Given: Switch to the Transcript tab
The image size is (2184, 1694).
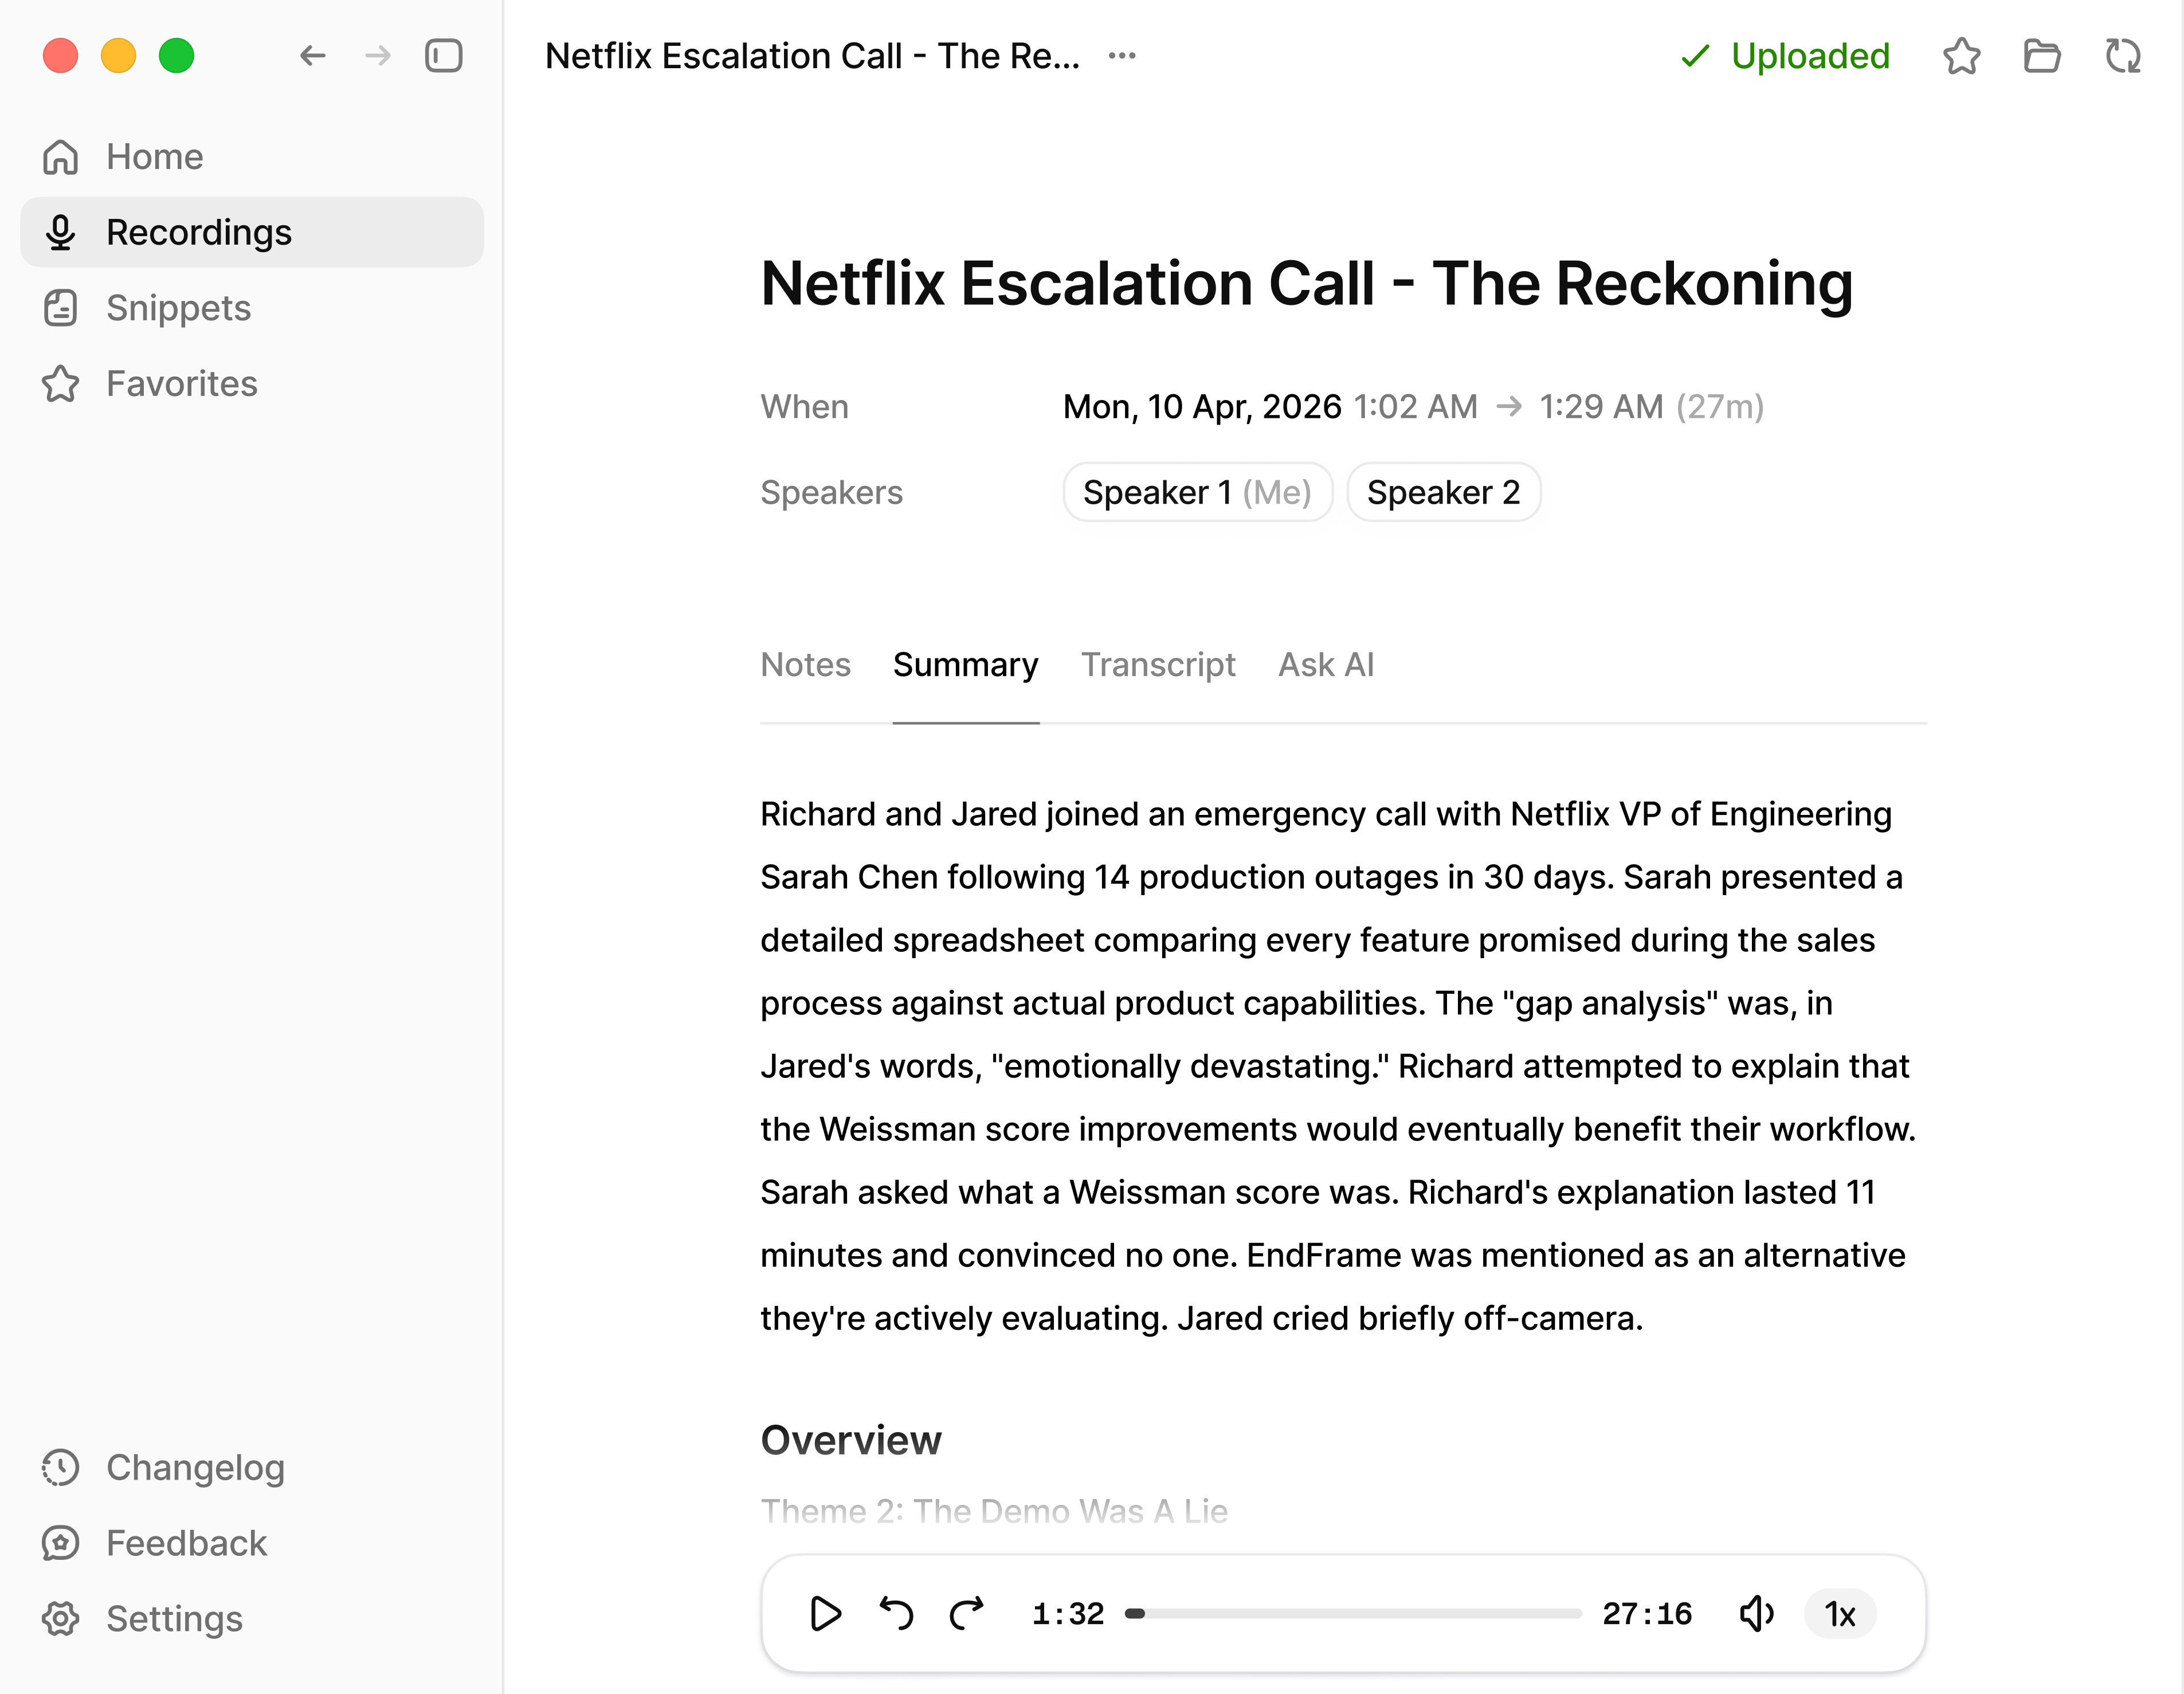Looking at the screenshot, I should click(x=1158, y=665).
